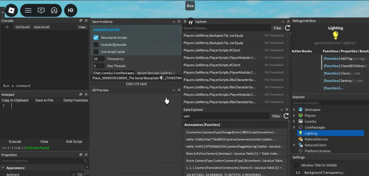The image size is (369, 176).
Task: Click Background Transparency value field
Action: (x=298, y=173)
